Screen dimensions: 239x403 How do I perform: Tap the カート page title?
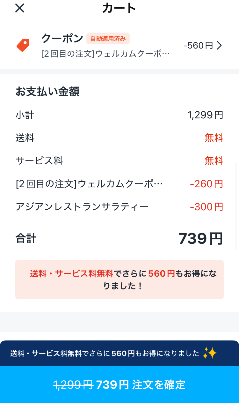point(119,8)
